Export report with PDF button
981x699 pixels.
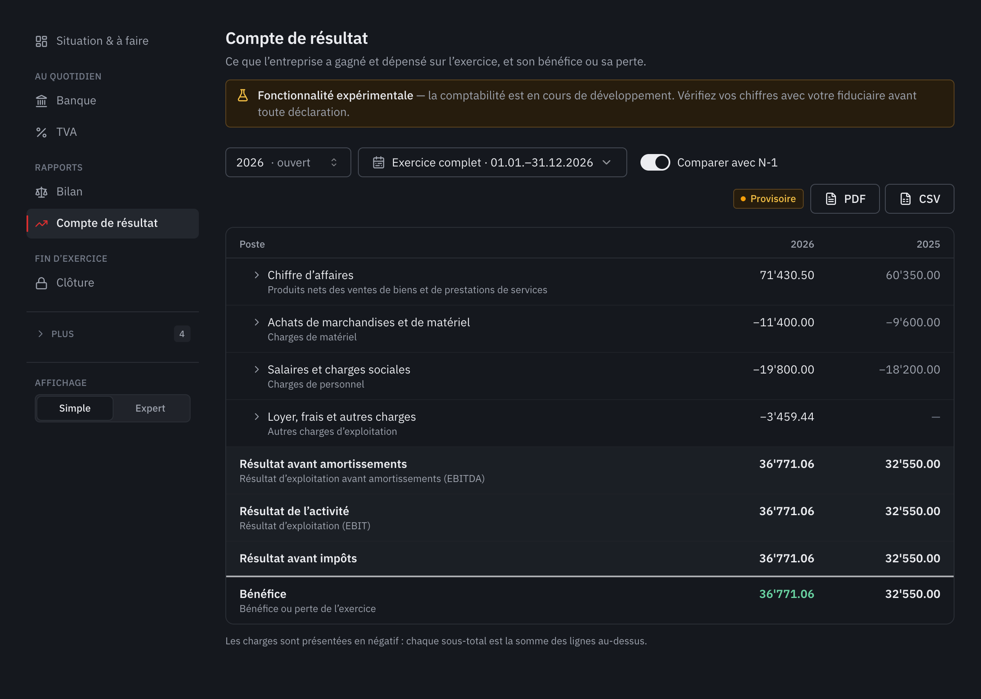(844, 199)
